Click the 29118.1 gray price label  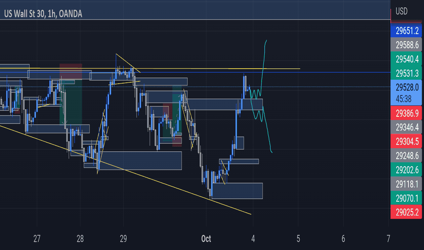[x=406, y=184]
